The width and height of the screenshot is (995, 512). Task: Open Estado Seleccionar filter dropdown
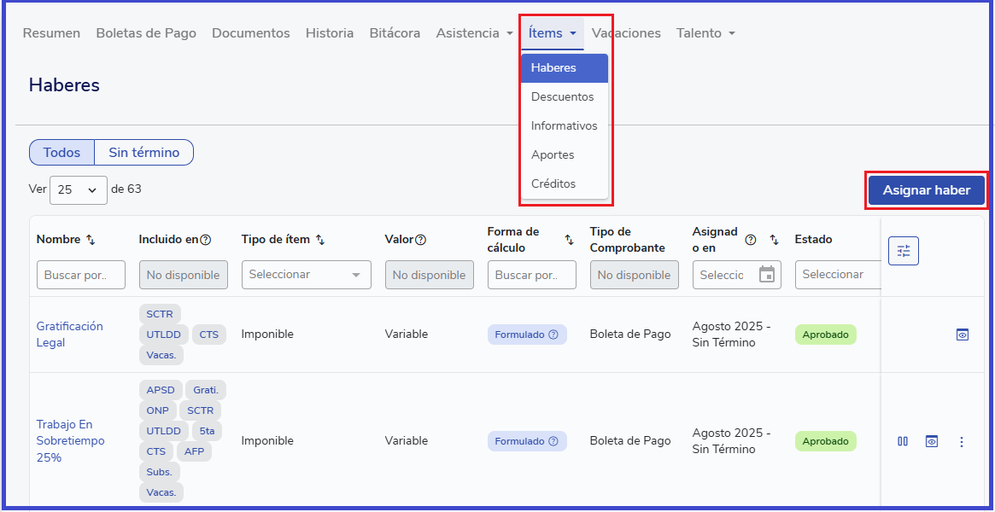(x=837, y=275)
